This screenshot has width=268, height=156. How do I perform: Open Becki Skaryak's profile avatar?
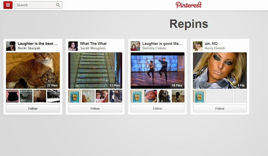coord(11,46)
